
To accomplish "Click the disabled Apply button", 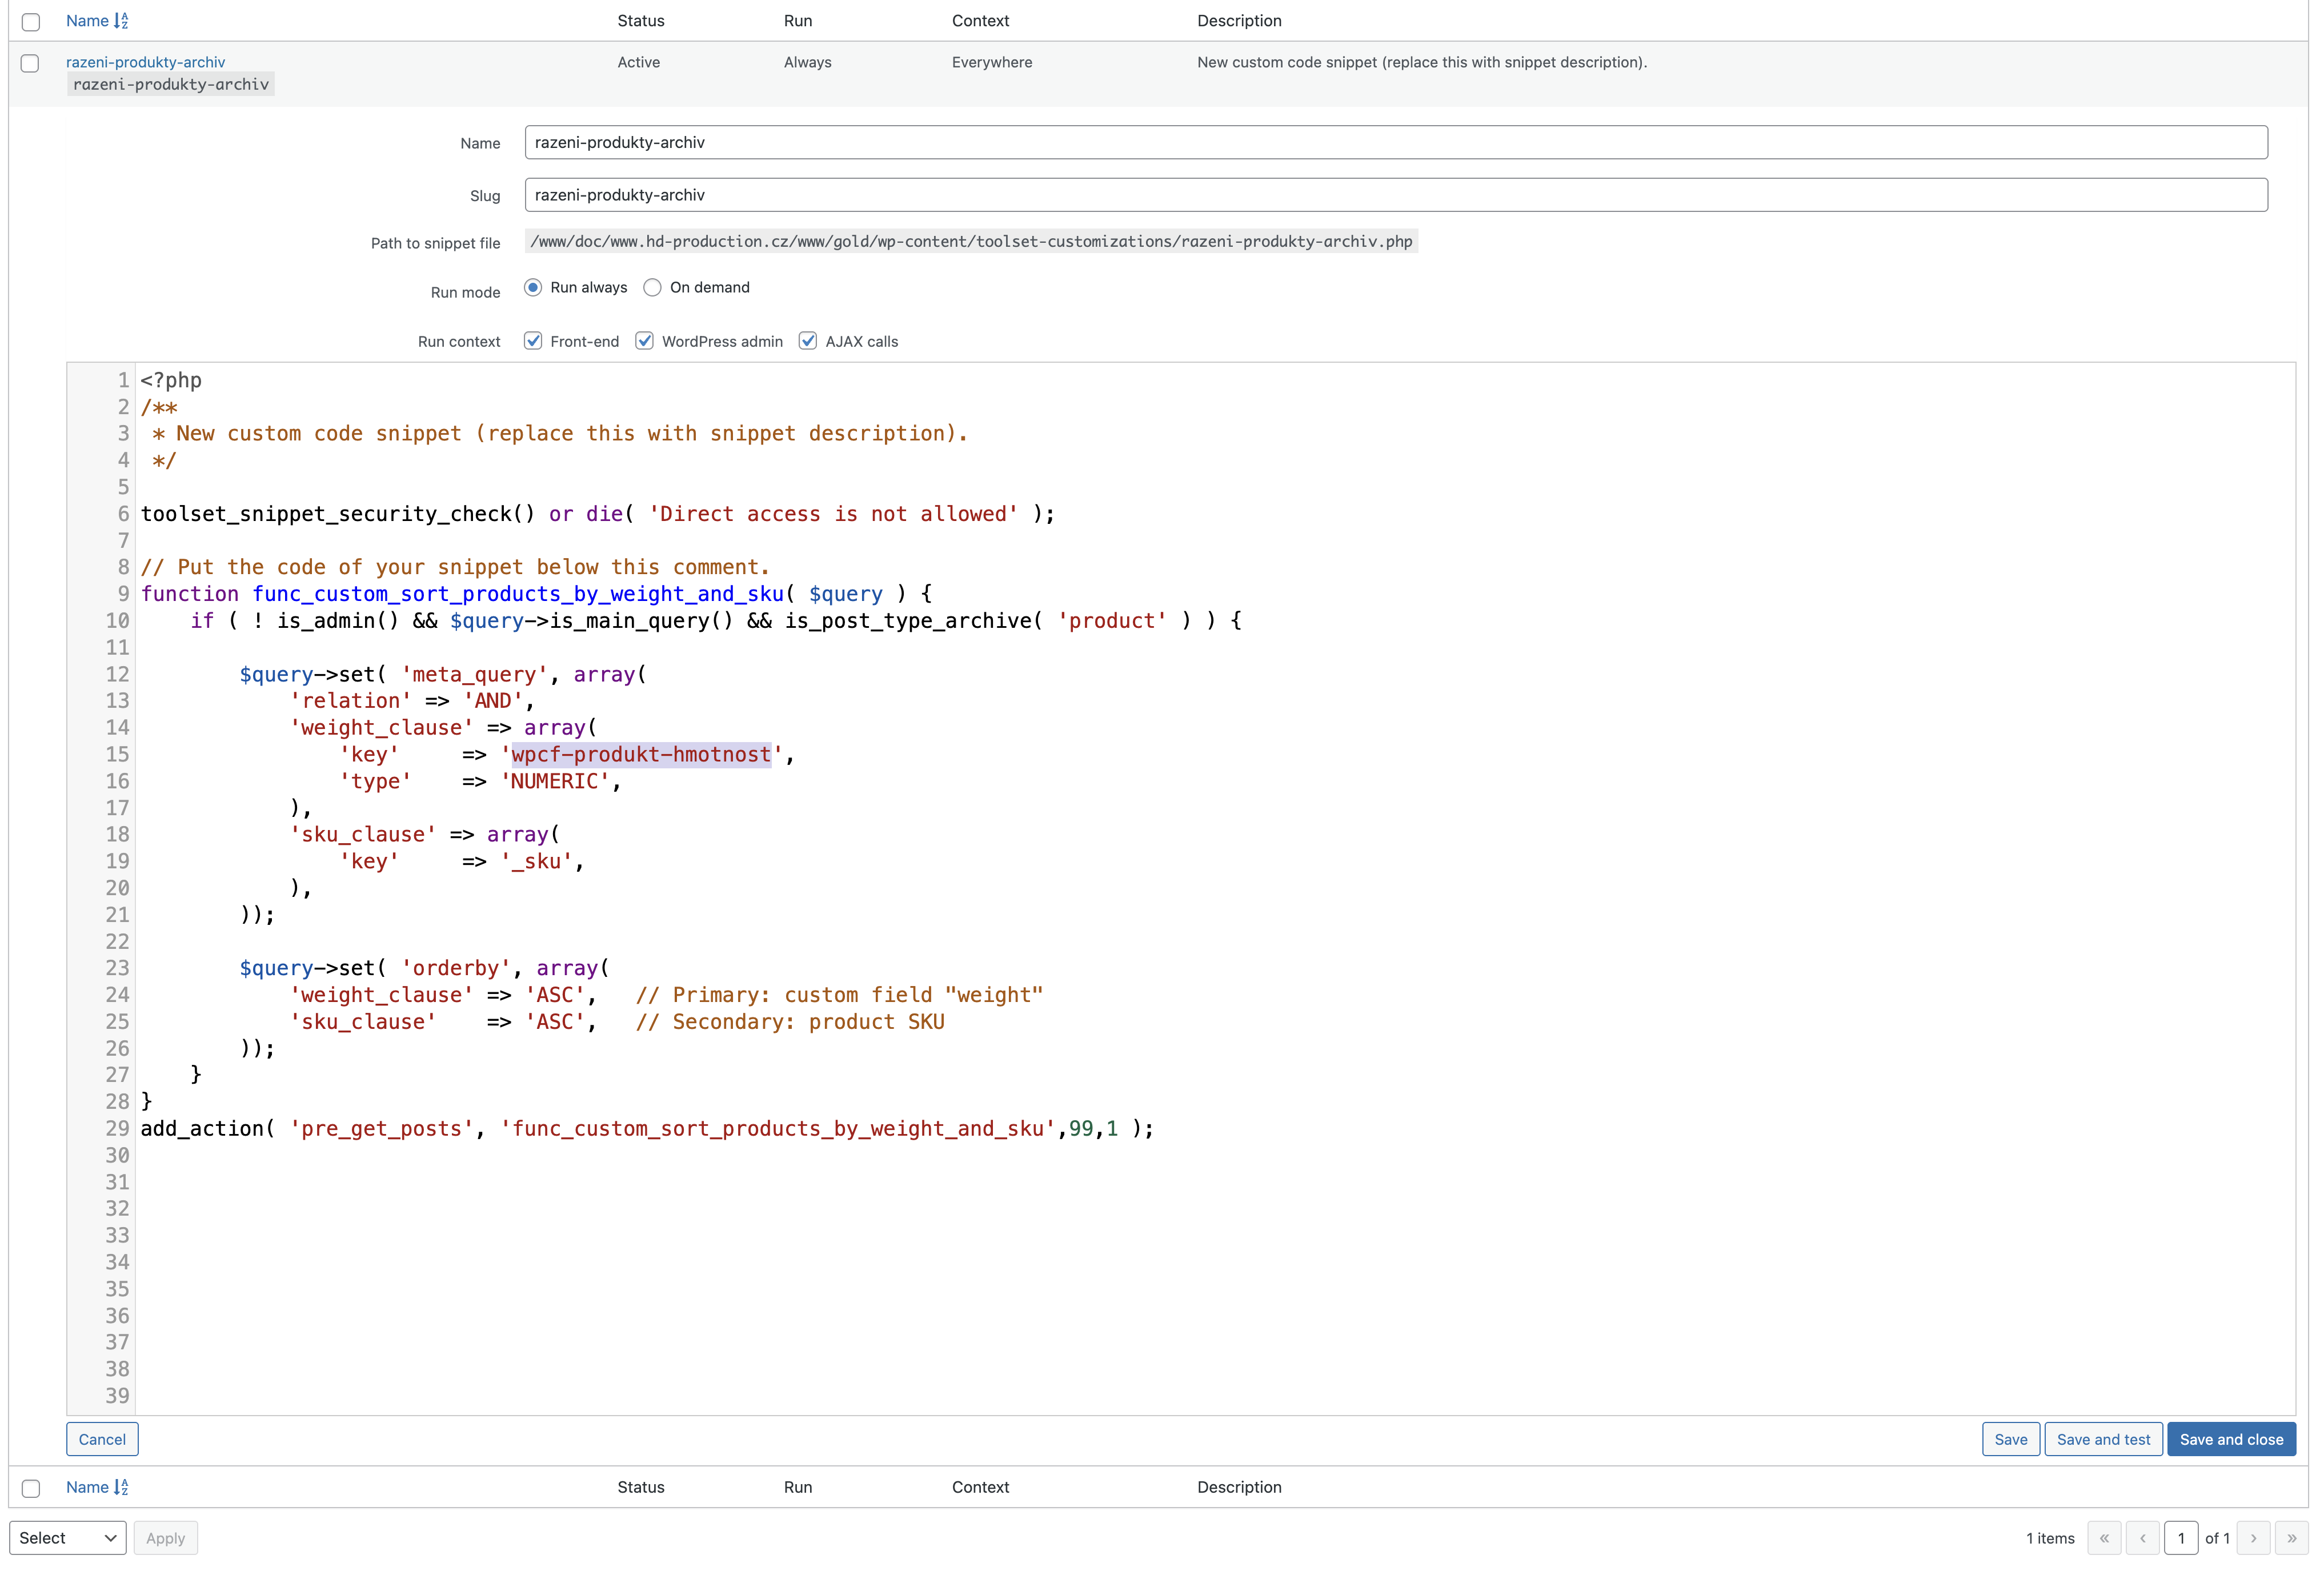I will pyautogui.click(x=166, y=1538).
